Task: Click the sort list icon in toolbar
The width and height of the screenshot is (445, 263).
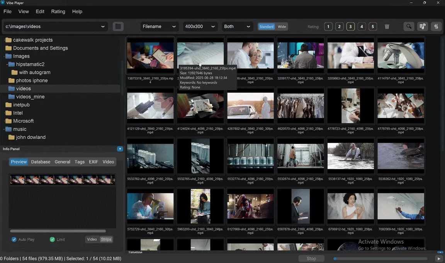Action: coord(422,26)
